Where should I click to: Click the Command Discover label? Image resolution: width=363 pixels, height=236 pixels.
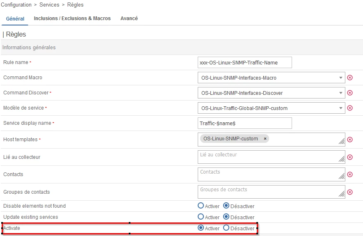coord(26,93)
